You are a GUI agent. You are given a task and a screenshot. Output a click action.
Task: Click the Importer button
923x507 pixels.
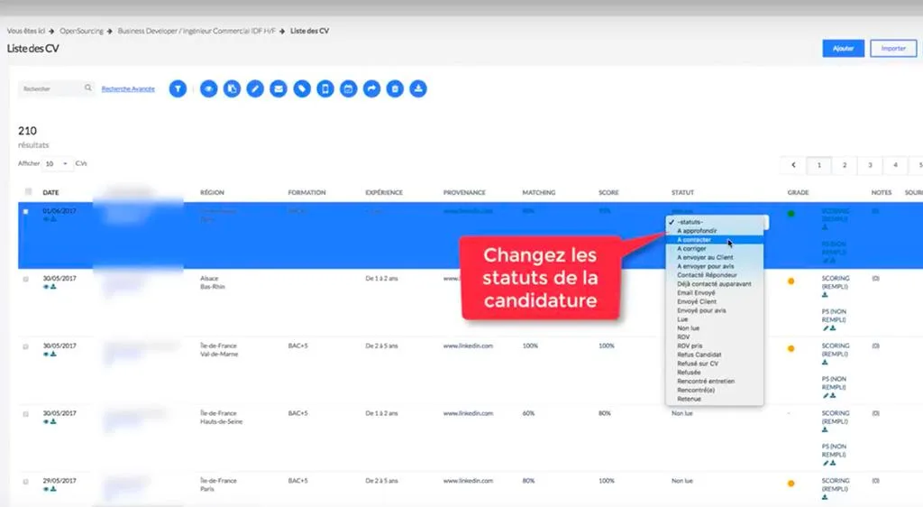coord(893,49)
